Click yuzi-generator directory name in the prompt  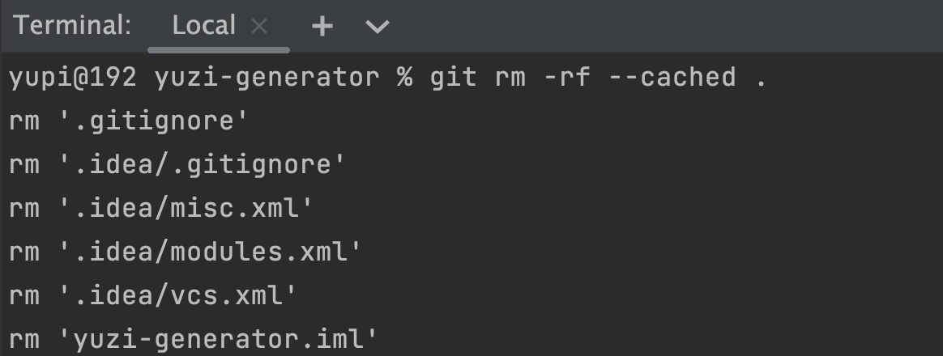(267, 78)
